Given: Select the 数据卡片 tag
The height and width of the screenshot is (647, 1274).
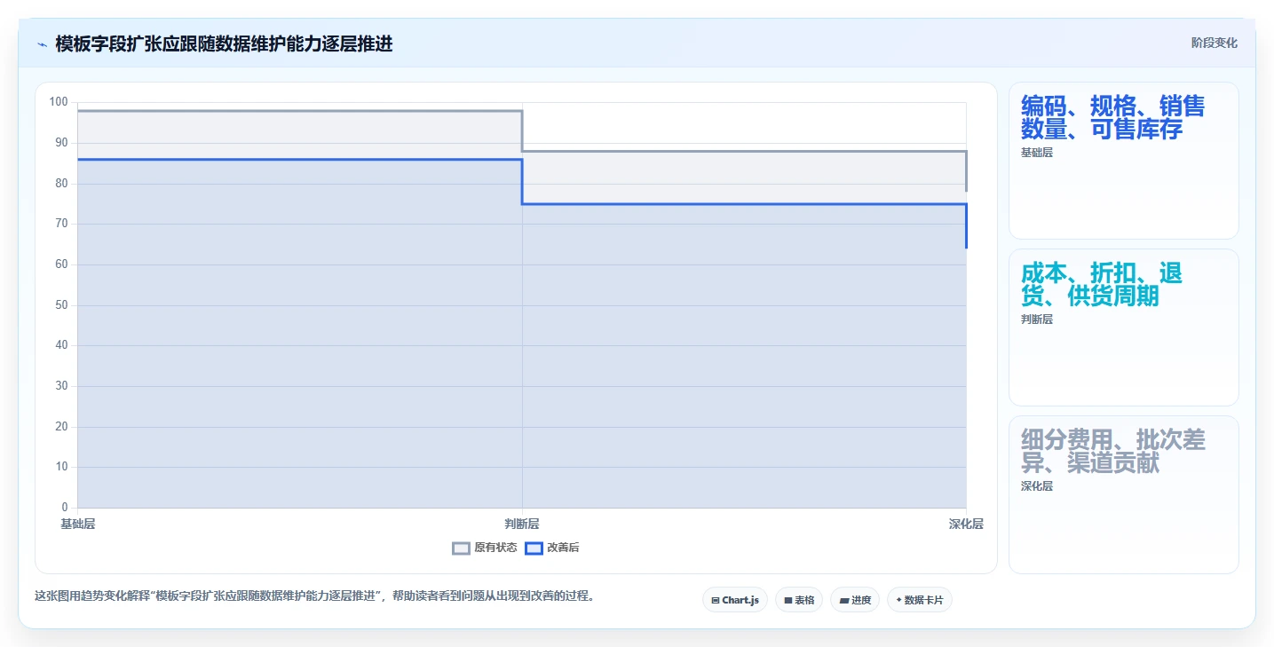Looking at the screenshot, I should pyautogui.click(x=919, y=600).
